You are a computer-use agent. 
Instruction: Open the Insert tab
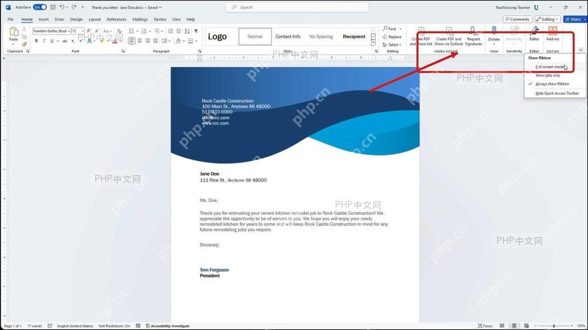coord(44,19)
